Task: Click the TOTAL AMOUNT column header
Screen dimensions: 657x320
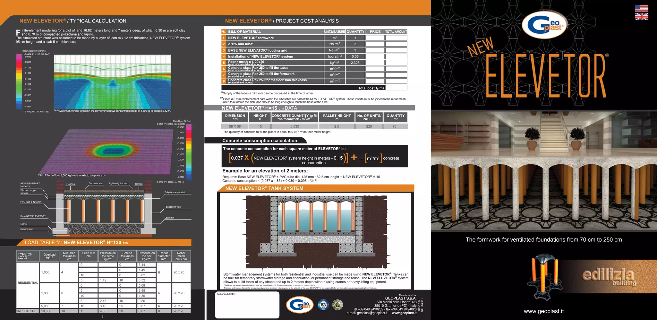Action: point(396,31)
